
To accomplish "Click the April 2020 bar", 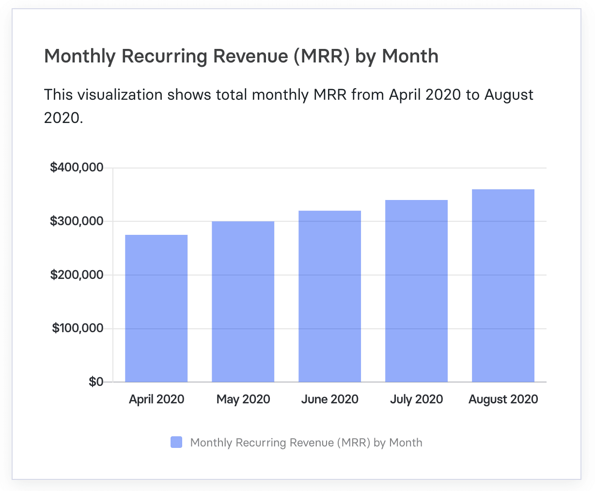I will 157,308.
